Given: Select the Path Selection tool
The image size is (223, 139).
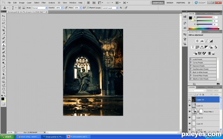Looking at the screenshot, I should click(x=4, y=74).
